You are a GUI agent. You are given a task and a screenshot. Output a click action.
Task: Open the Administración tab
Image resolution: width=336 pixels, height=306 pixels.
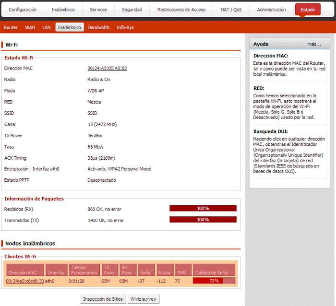click(x=271, y=10)
